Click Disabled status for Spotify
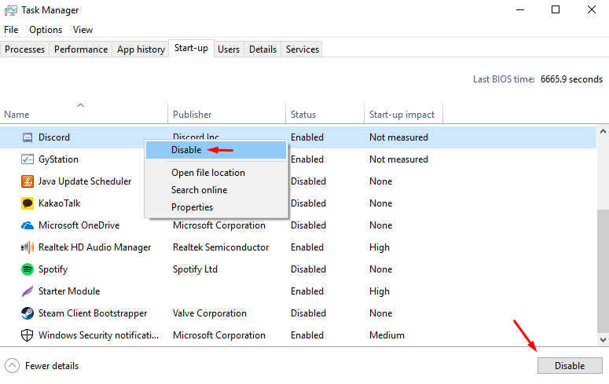609x384 pixels. coord(308,269)
